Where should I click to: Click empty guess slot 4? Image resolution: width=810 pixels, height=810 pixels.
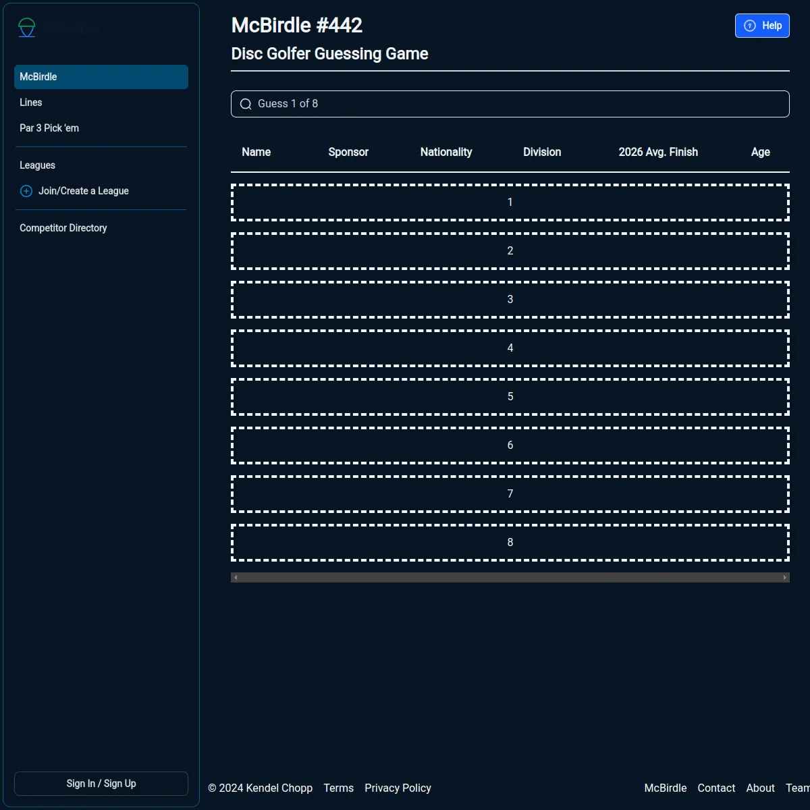click(x=510, y=348)
